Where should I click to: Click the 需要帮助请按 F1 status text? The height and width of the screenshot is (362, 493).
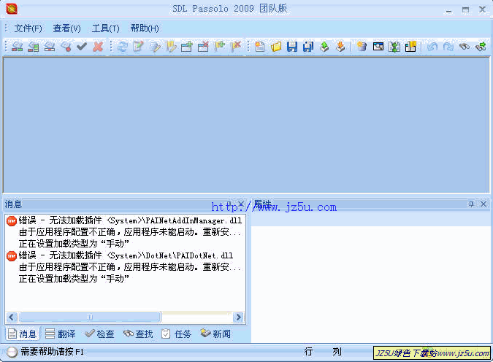[x=52, y=352]
